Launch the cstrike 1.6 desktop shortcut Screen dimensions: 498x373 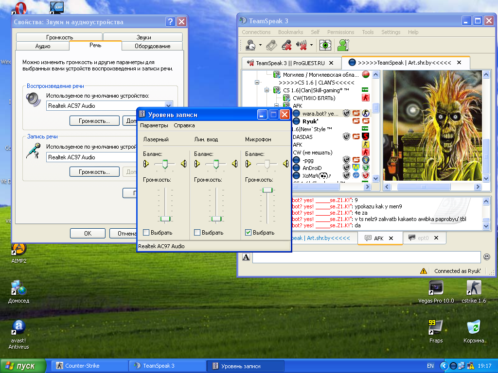click(474, 292)
